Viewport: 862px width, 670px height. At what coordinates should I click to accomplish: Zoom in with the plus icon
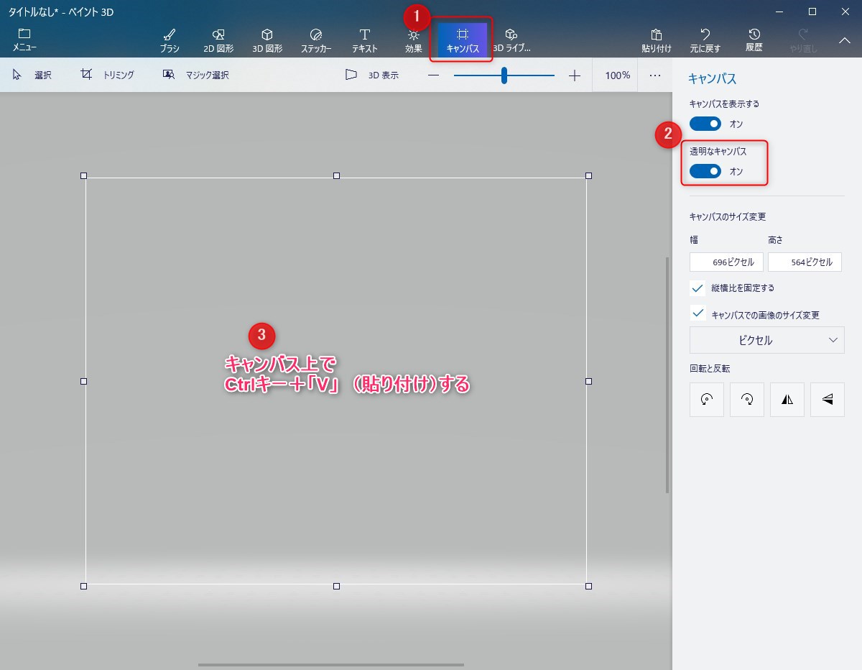575,75
